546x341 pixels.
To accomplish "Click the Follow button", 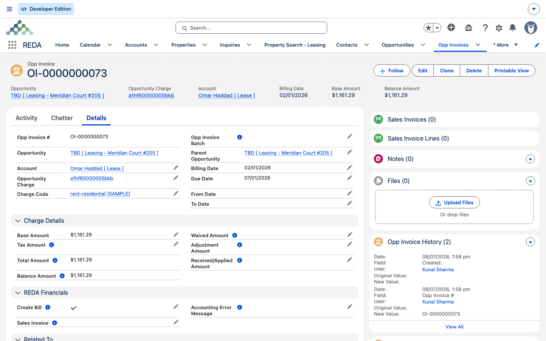I will click(392, 71).
